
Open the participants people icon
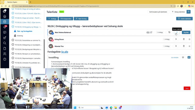5,54
